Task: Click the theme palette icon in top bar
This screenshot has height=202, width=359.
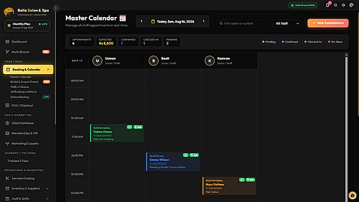Action: (351, 5)
